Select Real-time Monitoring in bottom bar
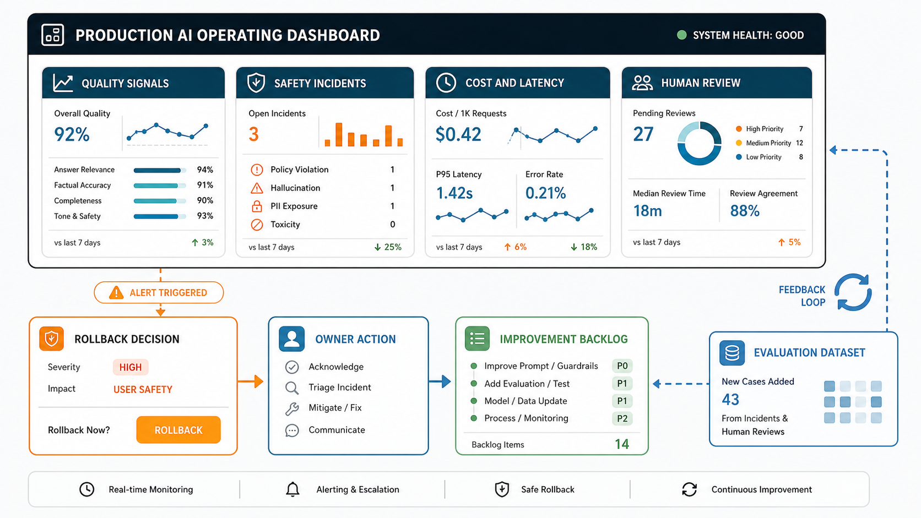 [137, 489]
